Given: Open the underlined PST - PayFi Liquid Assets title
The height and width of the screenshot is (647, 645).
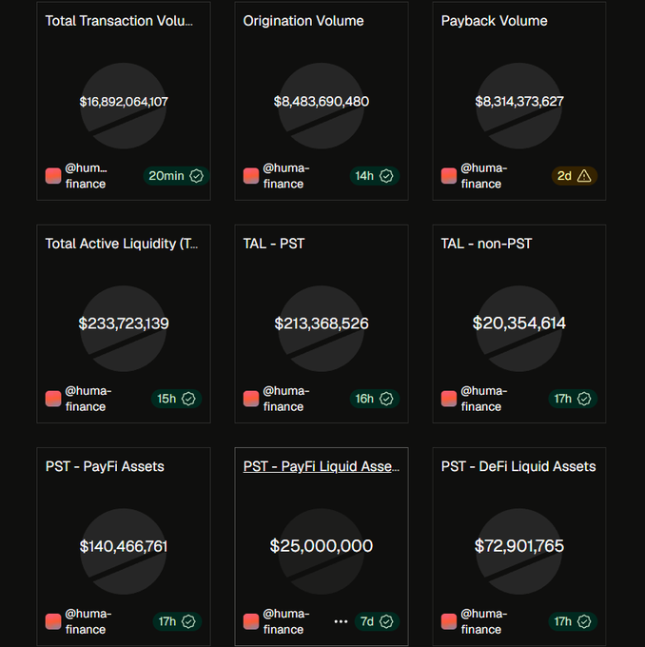Looking at the screenshot, I should (321, 466).
